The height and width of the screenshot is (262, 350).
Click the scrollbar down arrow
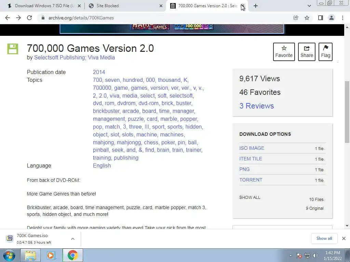coord(347,226)
